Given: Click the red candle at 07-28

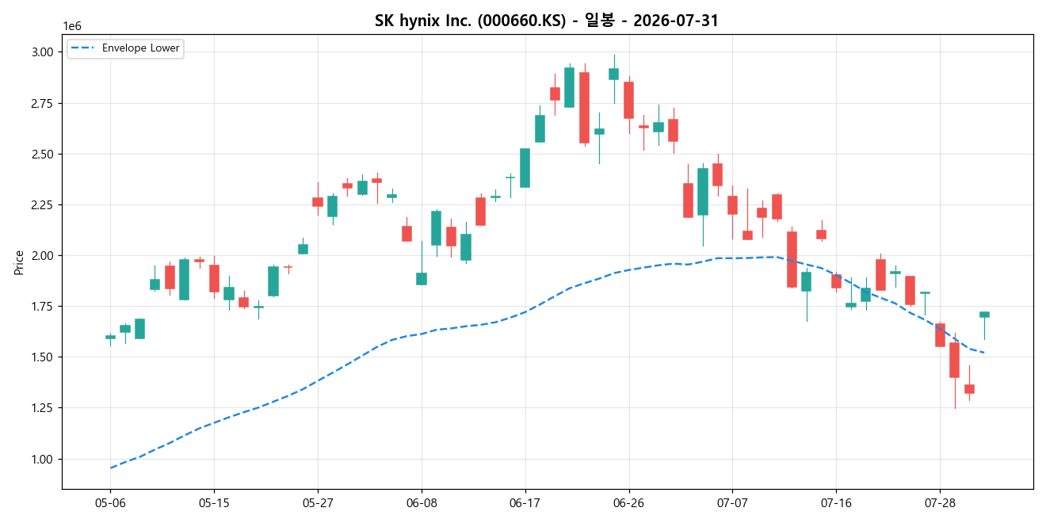Looking at the screenshot, I should tap(940, 335).
